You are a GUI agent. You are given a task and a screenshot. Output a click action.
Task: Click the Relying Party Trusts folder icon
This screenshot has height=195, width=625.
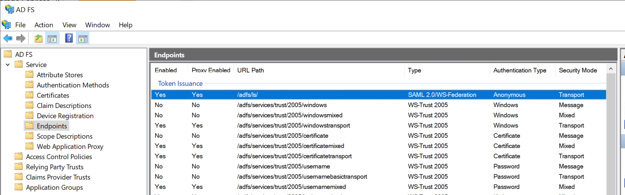tap(19, 167)
